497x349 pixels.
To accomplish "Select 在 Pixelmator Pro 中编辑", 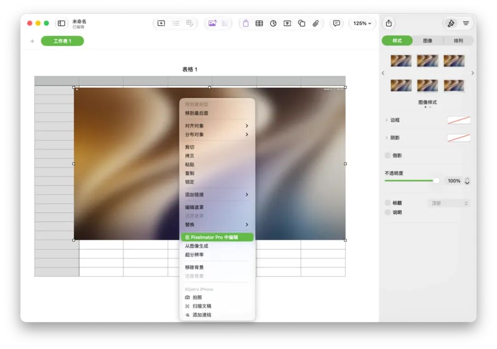I will coord(217,237).
